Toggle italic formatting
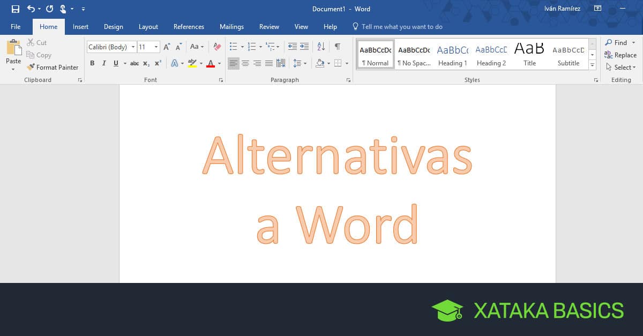Screen dimensions: 643x336 [104, 63]
